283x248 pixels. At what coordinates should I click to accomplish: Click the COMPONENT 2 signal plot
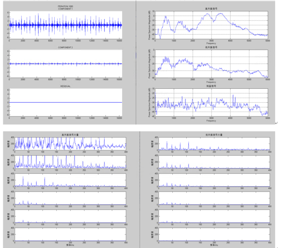pos(66,64)
